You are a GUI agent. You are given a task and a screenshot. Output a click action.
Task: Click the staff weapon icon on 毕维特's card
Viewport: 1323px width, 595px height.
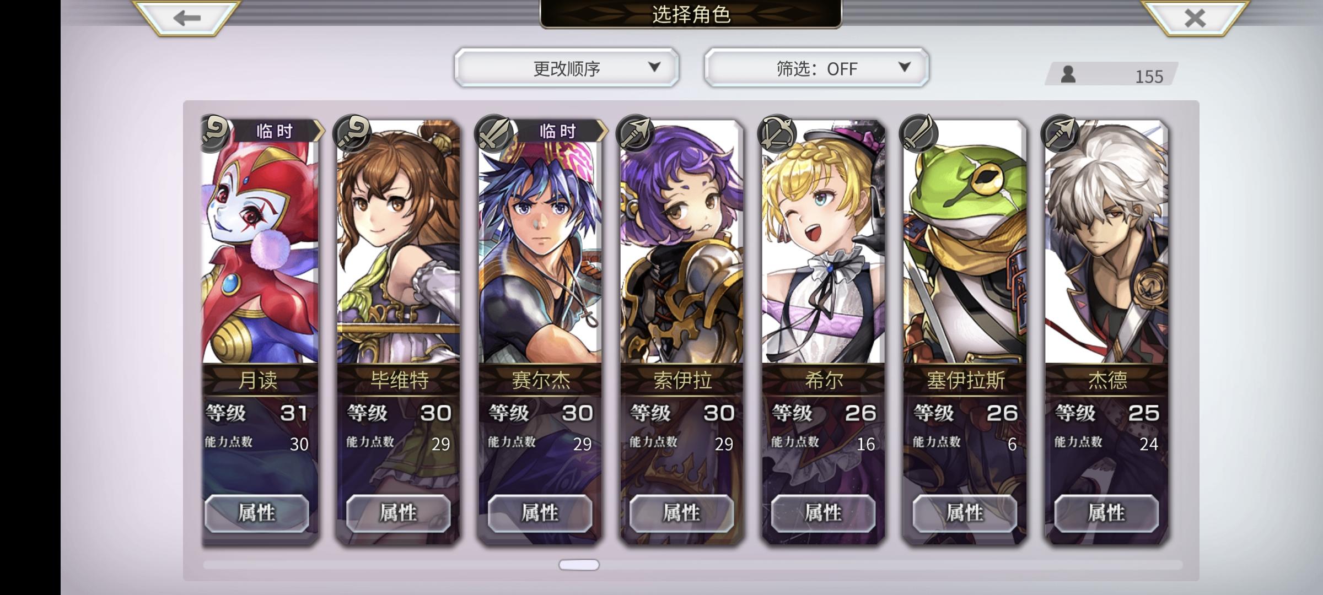tap(352, 133)
